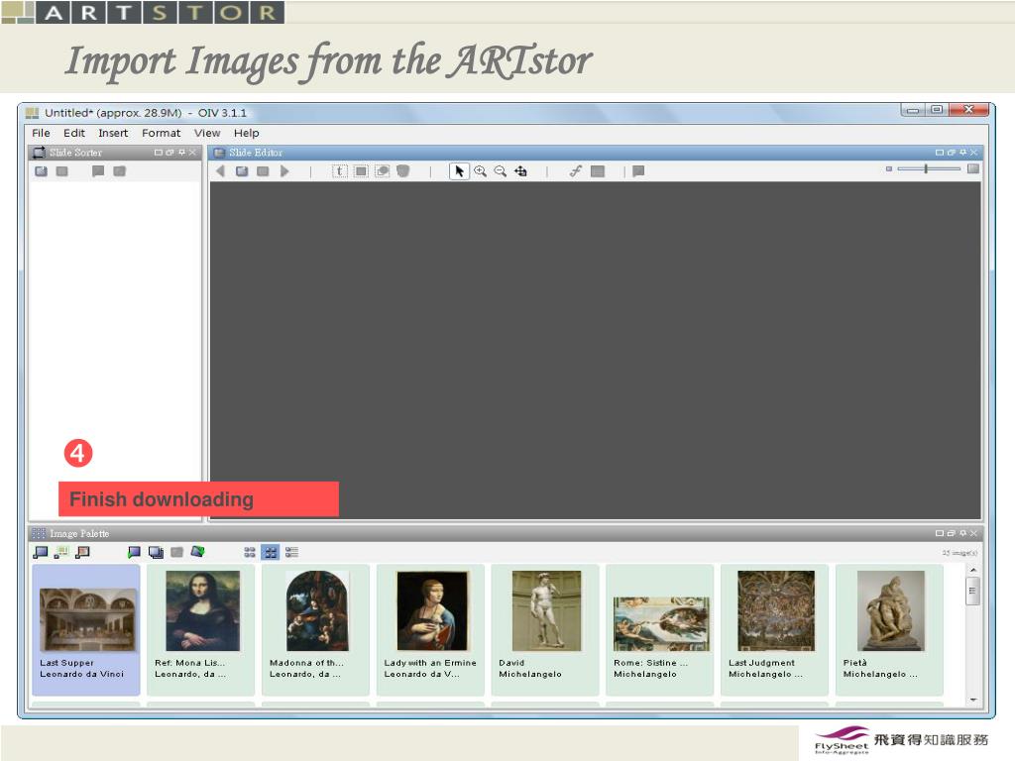Click the large zoom-maximum icon right of slider

(973, 168)
